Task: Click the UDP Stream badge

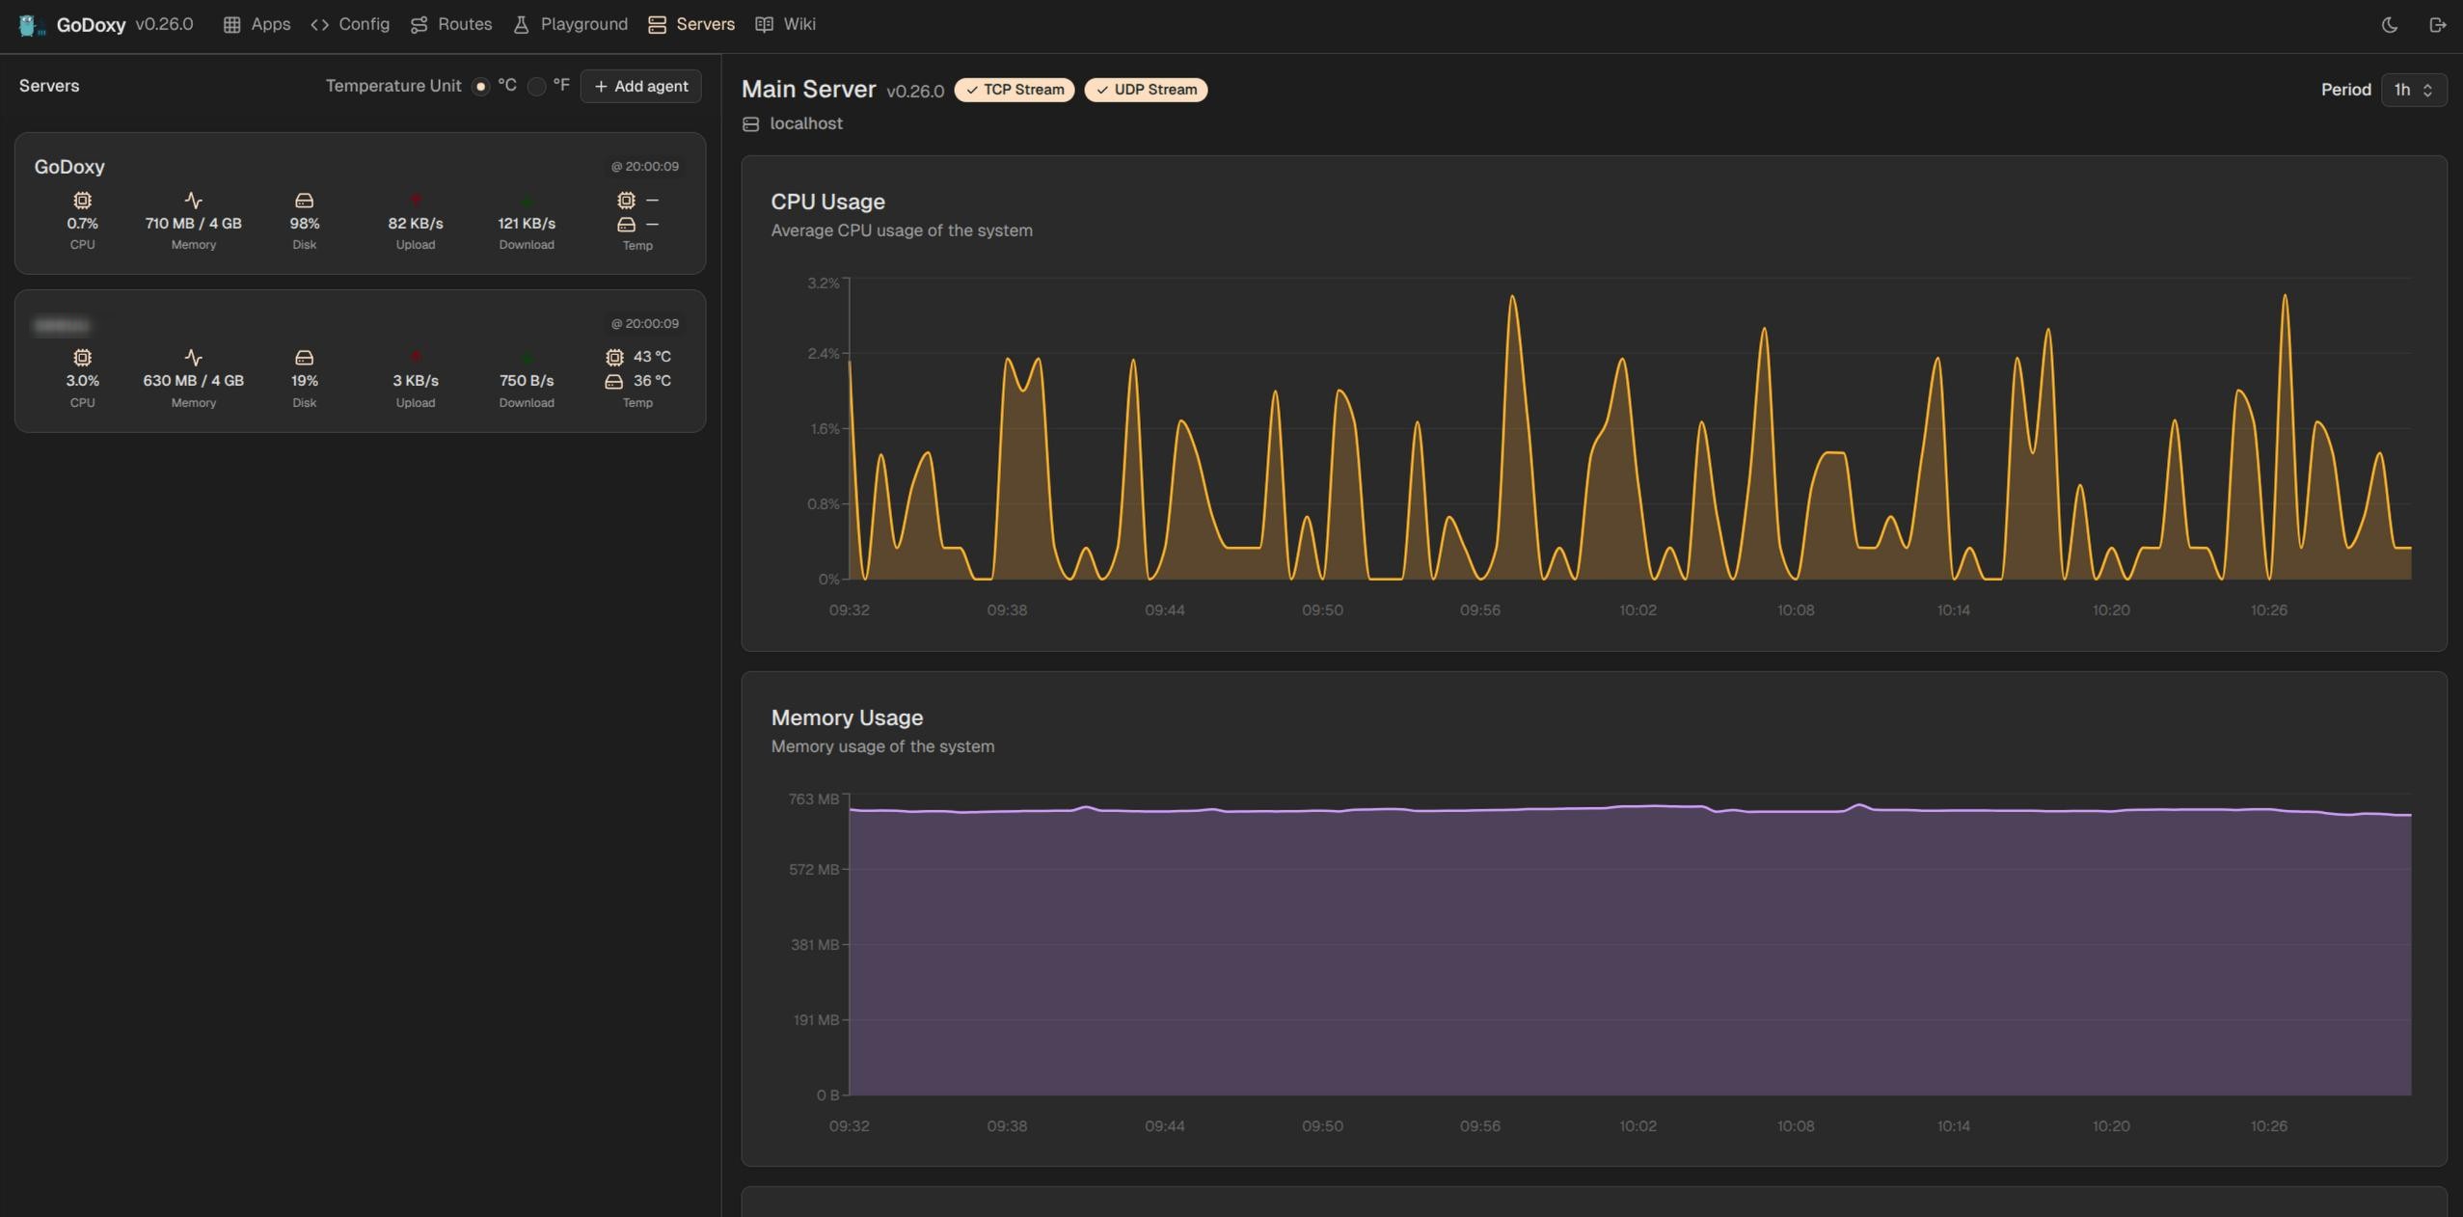Action: 1146,90
